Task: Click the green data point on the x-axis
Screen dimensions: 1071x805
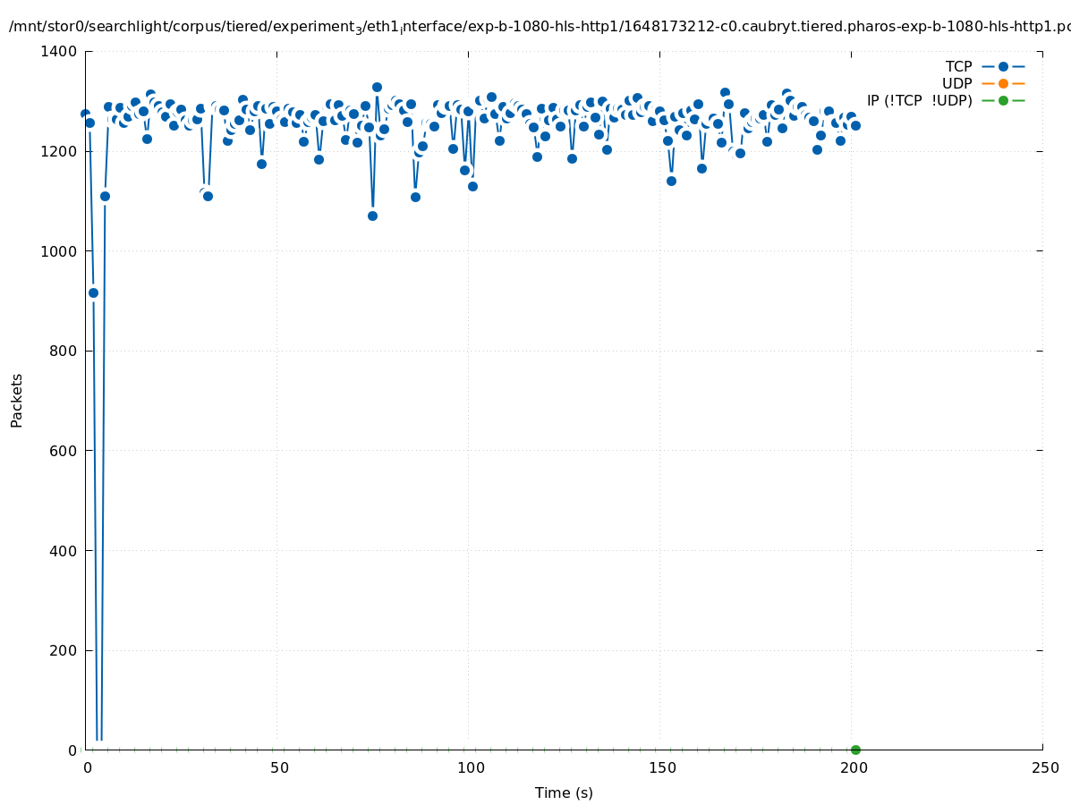Action: click(855, 750)
